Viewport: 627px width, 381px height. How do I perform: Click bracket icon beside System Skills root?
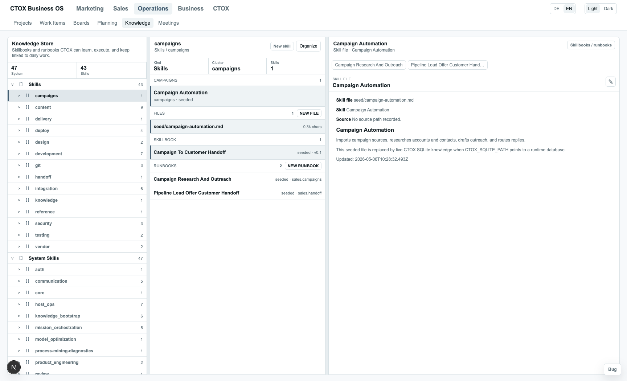[21, 258]
